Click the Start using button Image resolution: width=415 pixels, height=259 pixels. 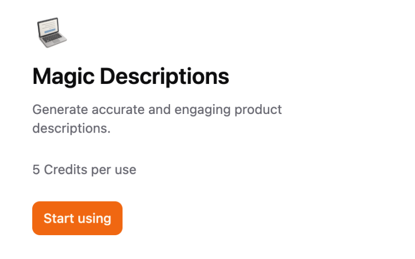(x=77, y=218)
